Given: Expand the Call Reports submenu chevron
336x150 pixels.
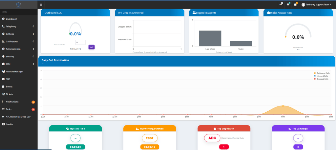Looking at the screenshot, I should tap(33, 42).
